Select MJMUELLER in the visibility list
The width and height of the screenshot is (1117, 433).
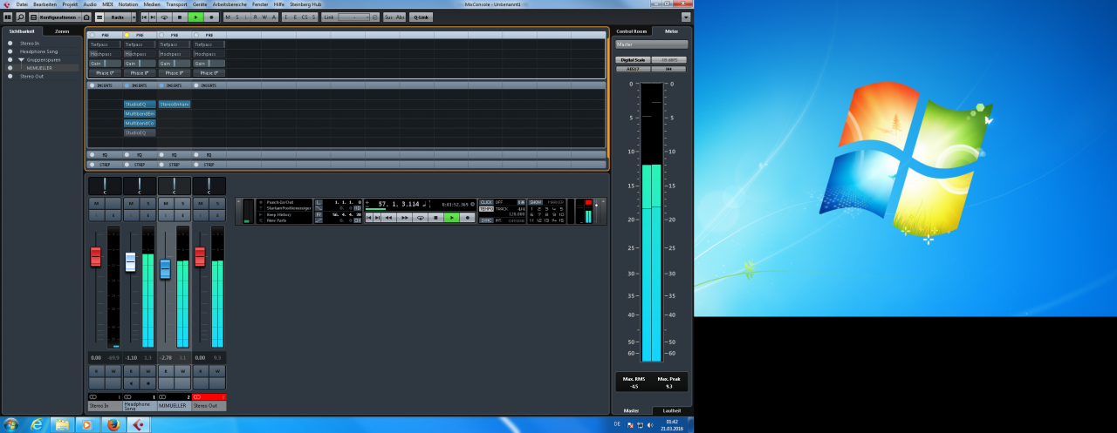pos(39,68)
